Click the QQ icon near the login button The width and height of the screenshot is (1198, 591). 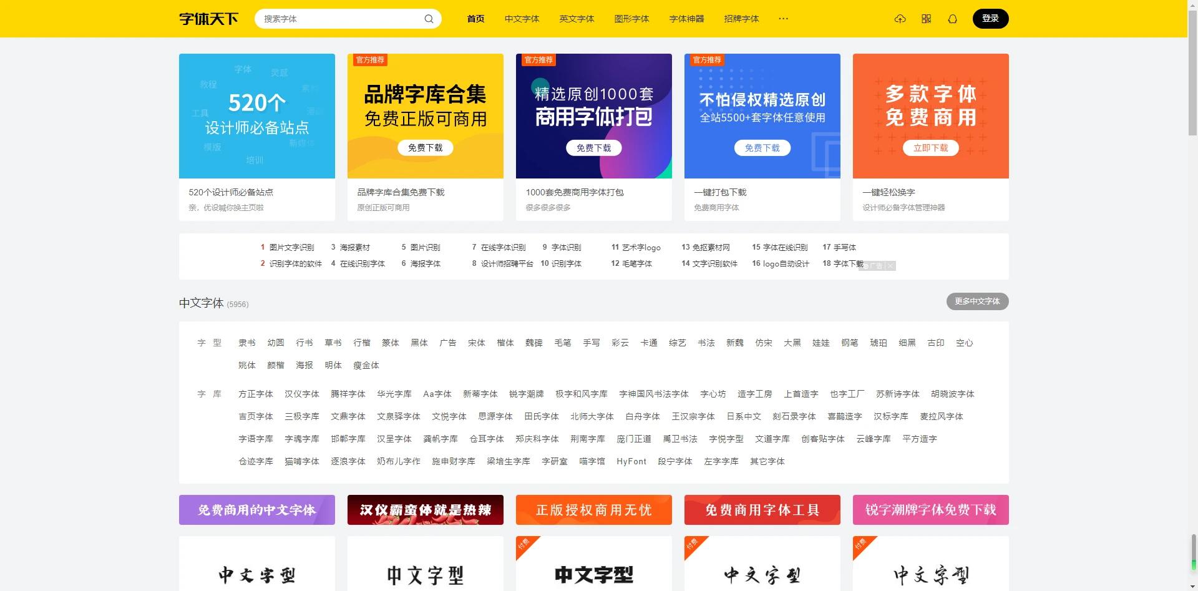(x=952, y=19)
